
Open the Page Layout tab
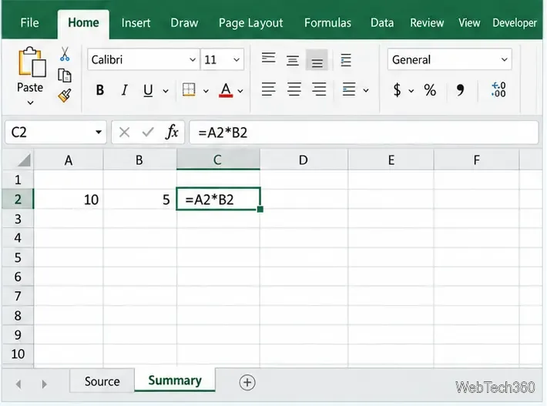(x=250, y=23)
